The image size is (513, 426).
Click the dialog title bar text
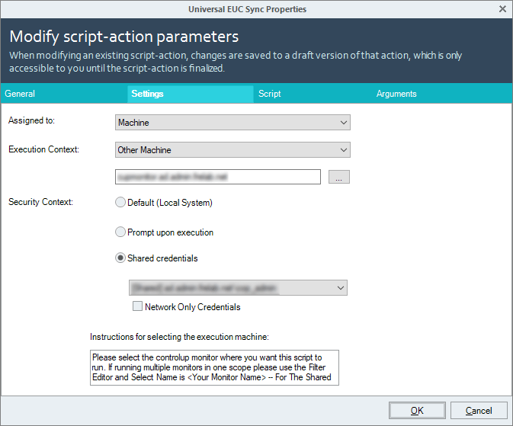tap(247, 9)
